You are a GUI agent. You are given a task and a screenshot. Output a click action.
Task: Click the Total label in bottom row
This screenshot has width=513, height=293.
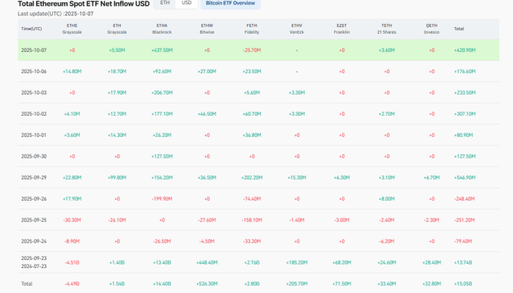(x=27, y=282)
